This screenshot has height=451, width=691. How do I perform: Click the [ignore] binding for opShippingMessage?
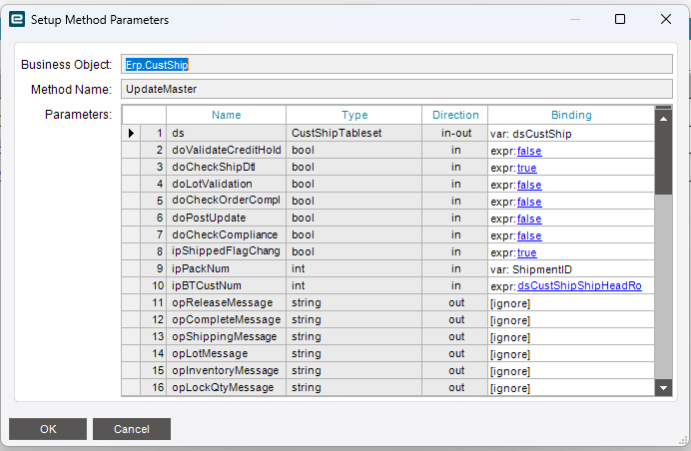pos(571,337)
